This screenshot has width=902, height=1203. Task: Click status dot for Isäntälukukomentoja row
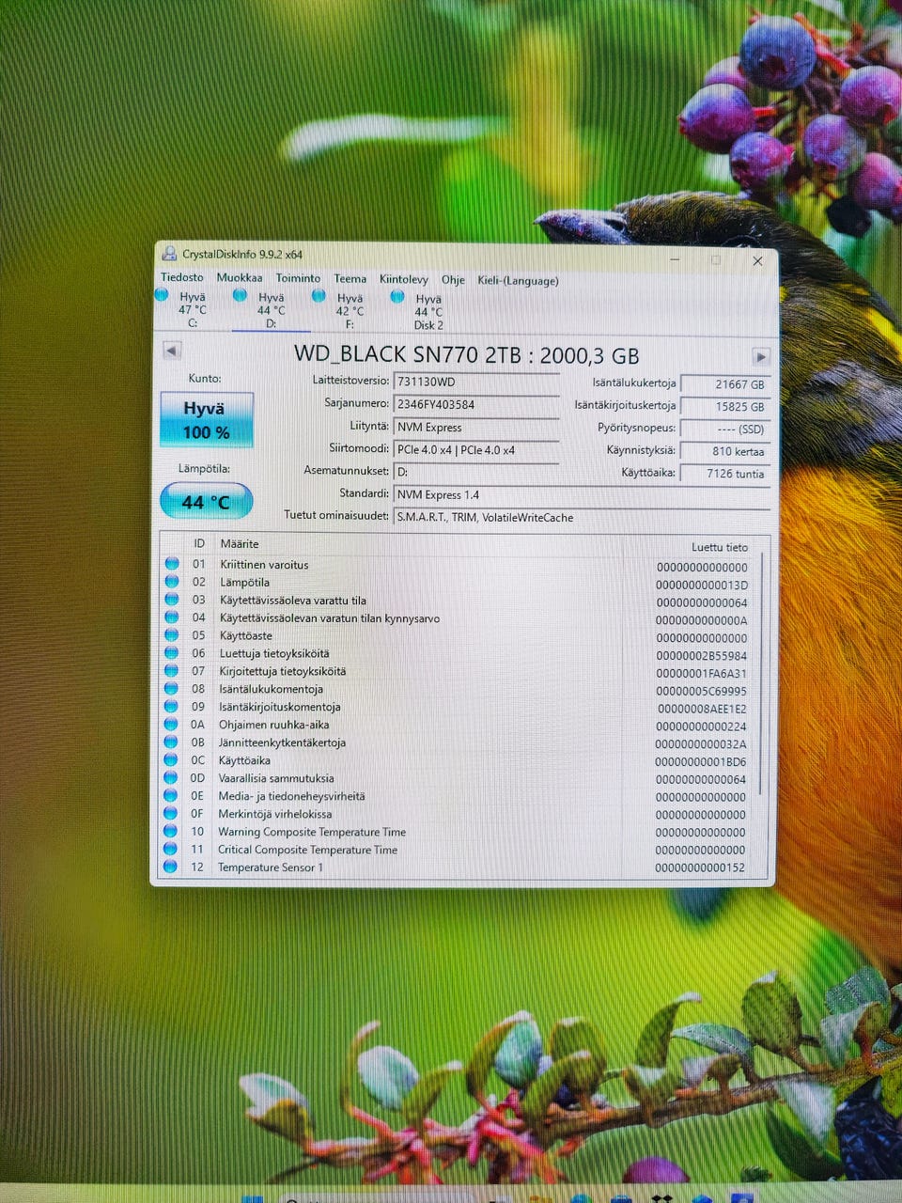[171, 689]
